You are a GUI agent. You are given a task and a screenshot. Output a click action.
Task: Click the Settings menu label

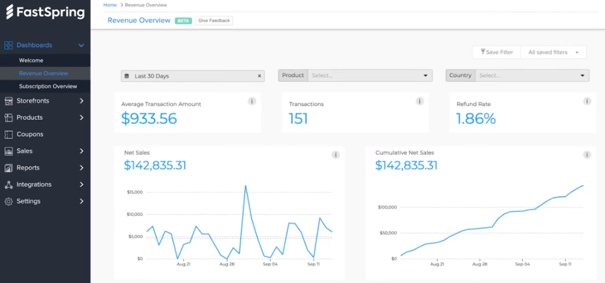coord(28,202)
